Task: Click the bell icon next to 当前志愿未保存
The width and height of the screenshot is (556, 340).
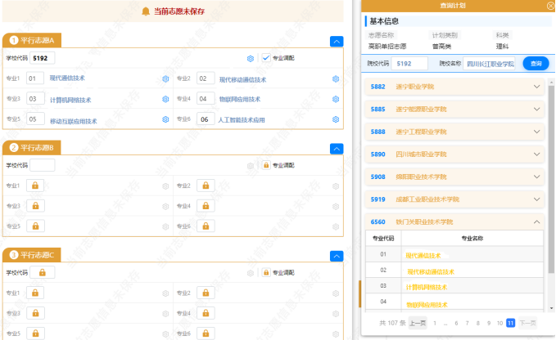Action: [x=146, y=11]
